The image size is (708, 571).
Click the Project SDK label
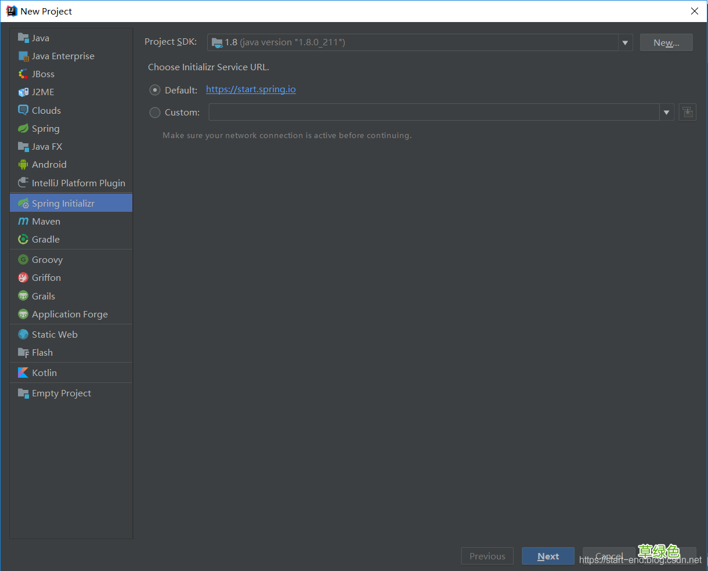(x=171, y=42)
